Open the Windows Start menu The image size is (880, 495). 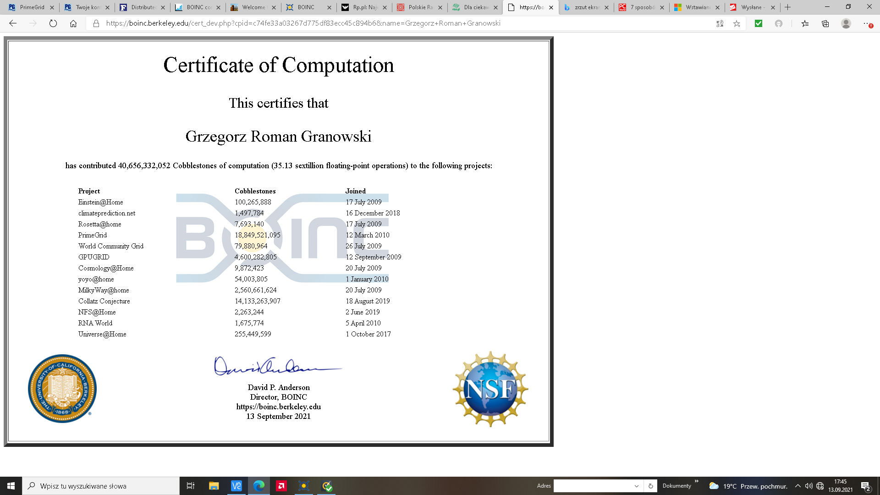[x=11, y=486]
